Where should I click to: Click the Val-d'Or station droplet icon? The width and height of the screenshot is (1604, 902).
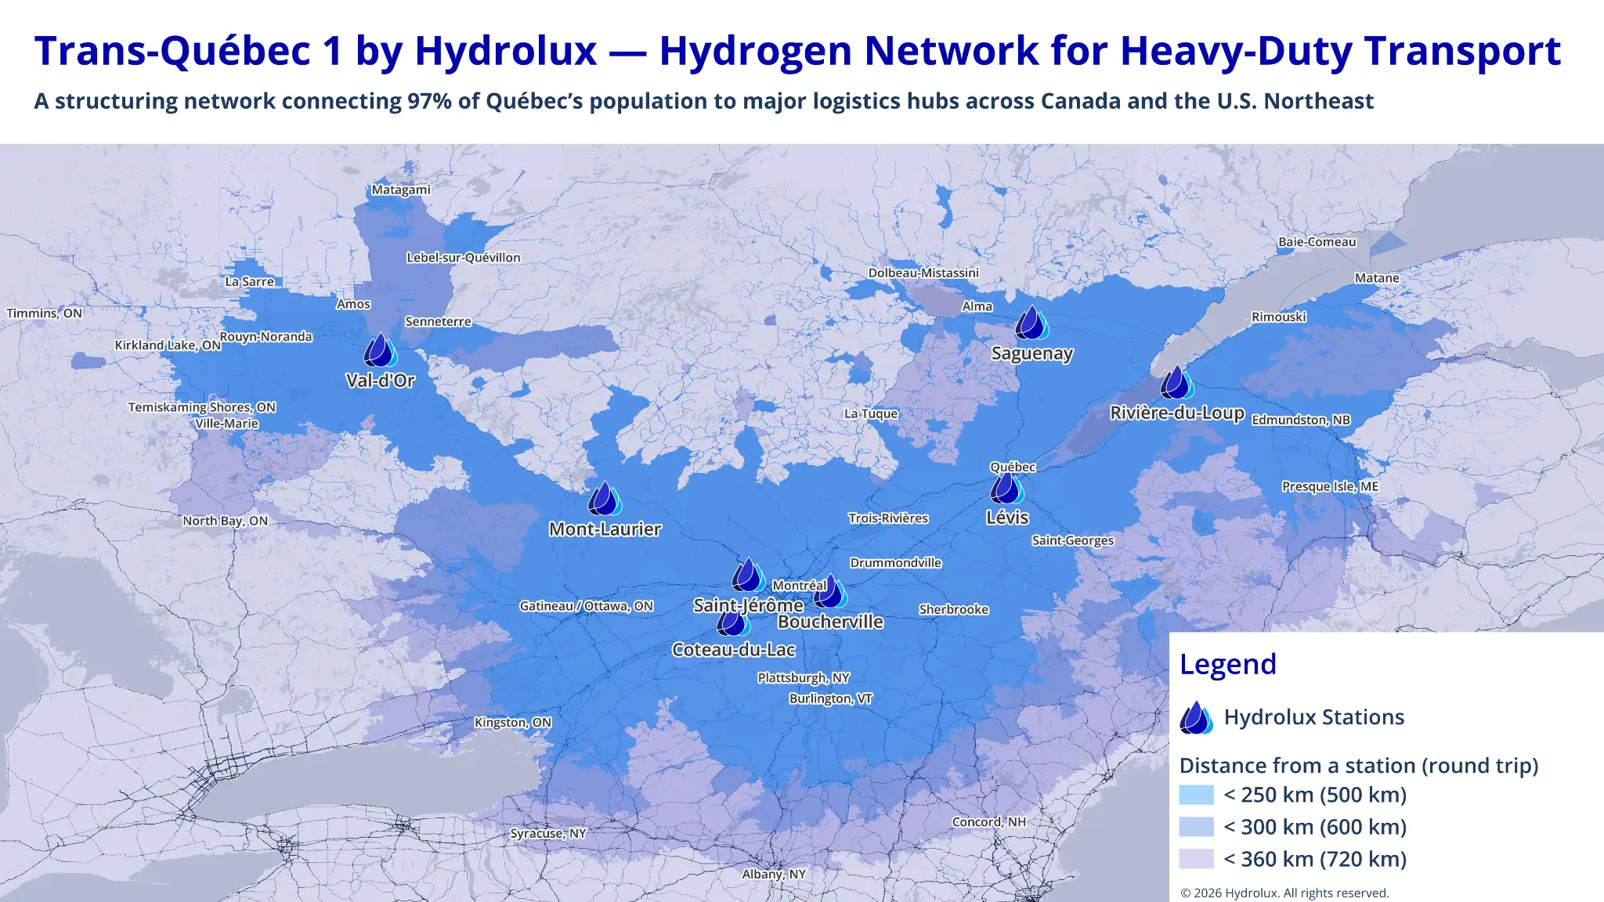pyautogui.click(x=381, y=350)
